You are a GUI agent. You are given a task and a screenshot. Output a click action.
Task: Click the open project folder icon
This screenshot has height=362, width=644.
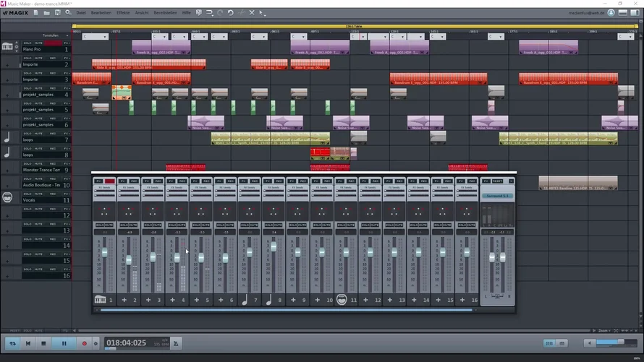[x=48, y=12]
